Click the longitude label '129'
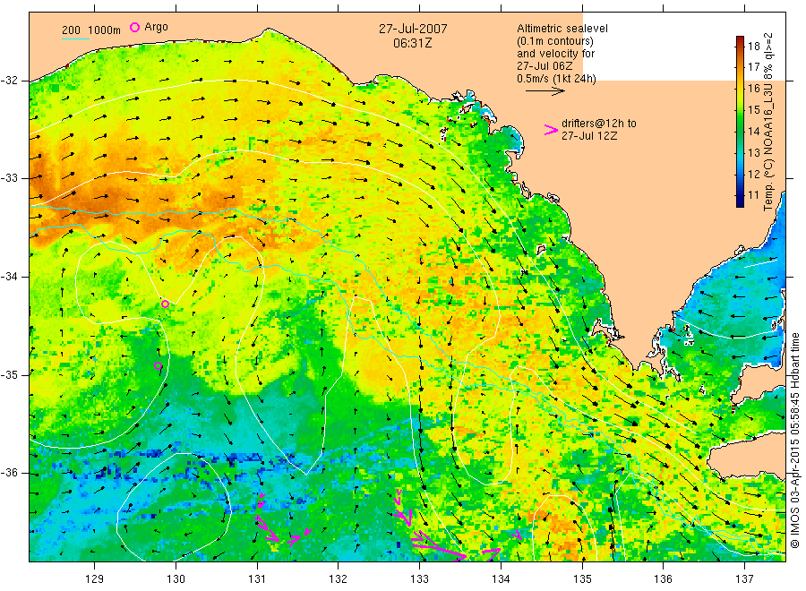Image resolution: width=806 pixels, height=591 pixels. [x=95, y=579]
